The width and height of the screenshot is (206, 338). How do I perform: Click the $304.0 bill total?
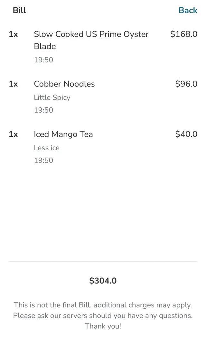(x=103, y=281)
